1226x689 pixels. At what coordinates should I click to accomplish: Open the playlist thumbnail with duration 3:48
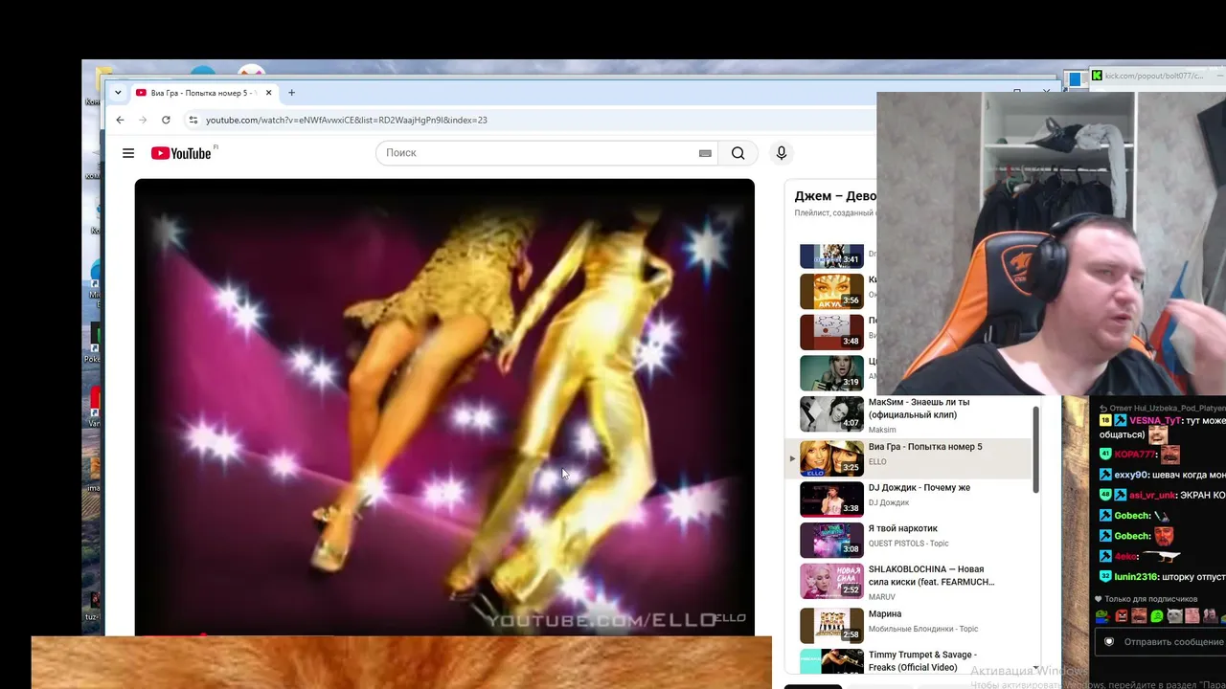[x=831, y=332]
